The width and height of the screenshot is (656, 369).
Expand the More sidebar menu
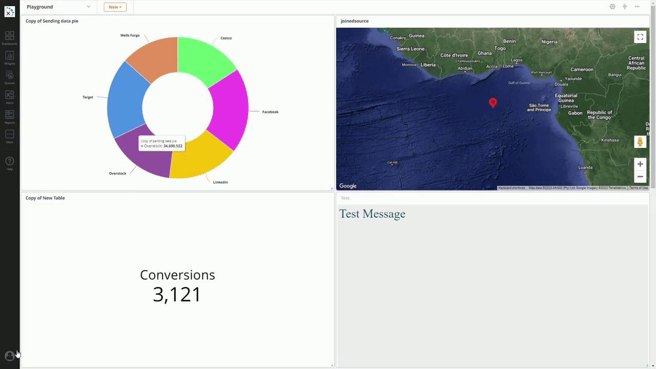pos(9,135)
